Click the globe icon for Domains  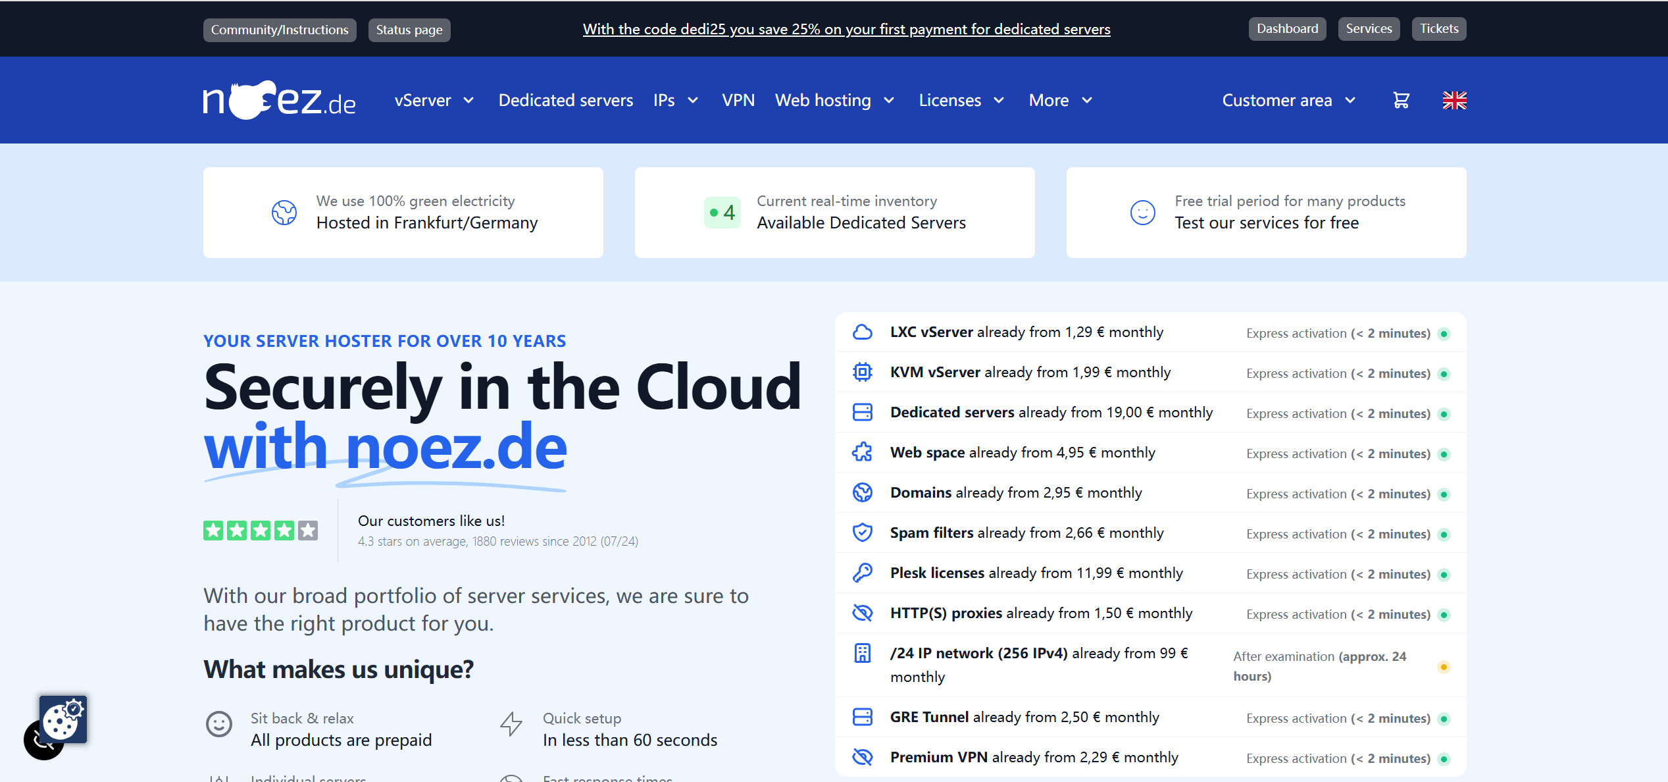tap(863, 493)
